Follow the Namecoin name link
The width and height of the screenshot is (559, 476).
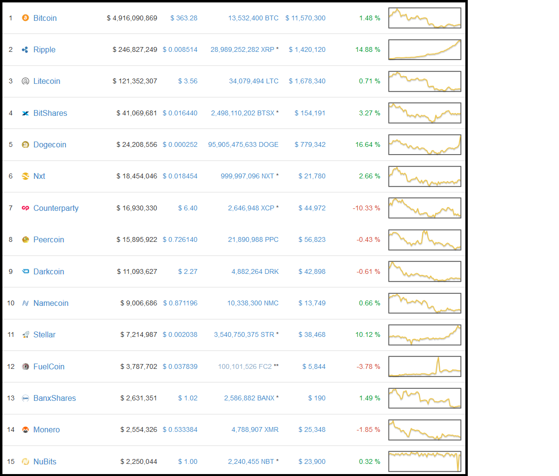coord(51,303)
